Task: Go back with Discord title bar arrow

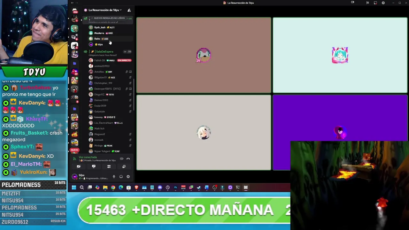Action: coord(72,3)
